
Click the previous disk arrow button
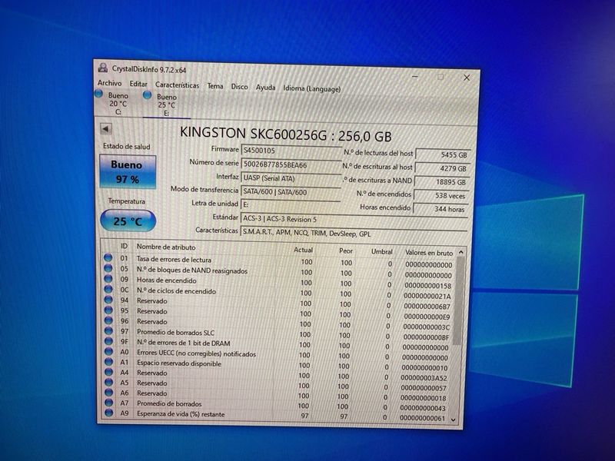(x=105, y=128)
